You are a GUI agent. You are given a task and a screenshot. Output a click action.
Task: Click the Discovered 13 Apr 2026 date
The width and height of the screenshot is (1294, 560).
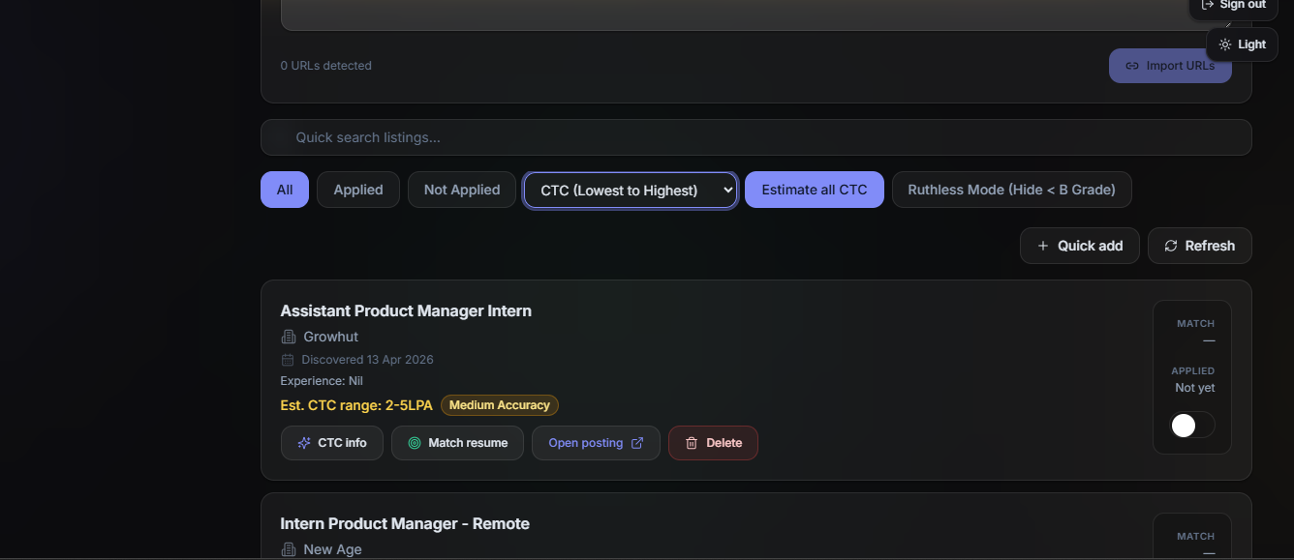(367, 360)
